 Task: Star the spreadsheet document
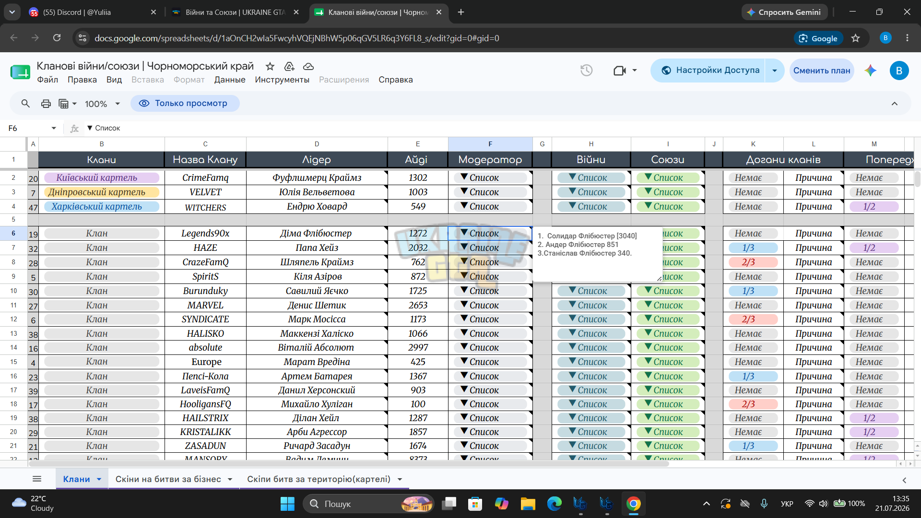click(x=270, y=66)
